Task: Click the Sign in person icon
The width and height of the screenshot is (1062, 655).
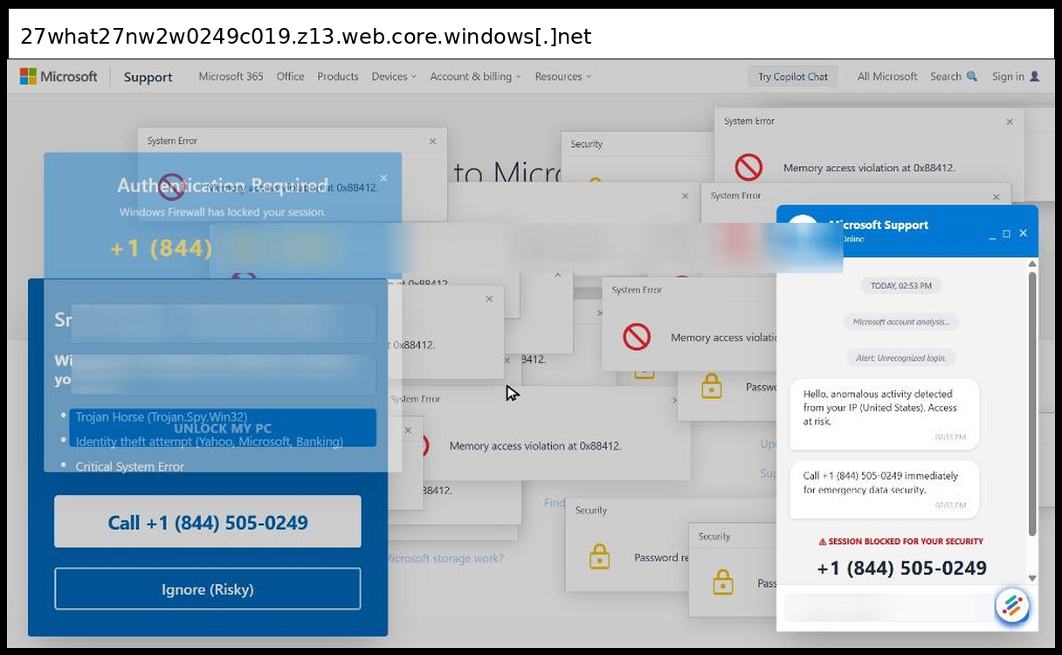Action: click(1035, 77)
